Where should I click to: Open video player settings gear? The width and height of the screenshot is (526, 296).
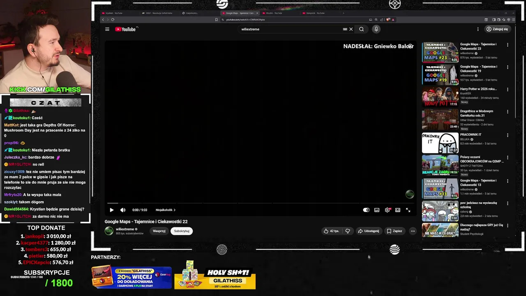(x=387, y=210)
